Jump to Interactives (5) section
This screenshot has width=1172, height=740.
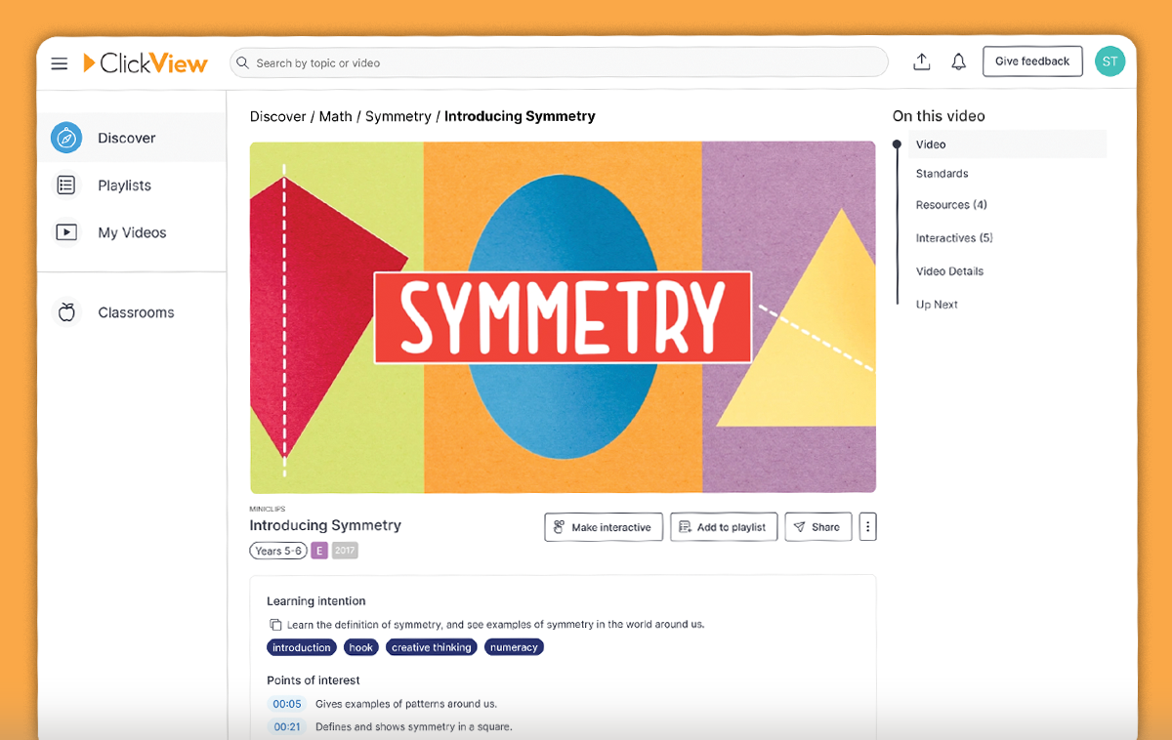pos(953,238)
